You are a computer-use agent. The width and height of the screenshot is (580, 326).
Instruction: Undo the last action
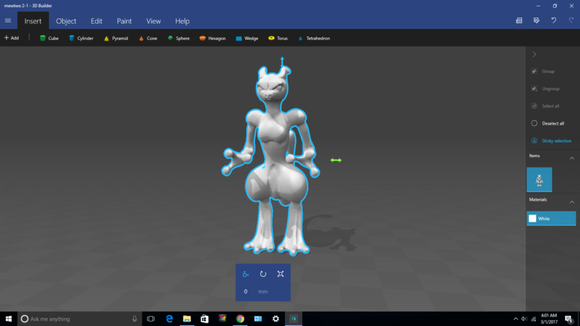554,20
